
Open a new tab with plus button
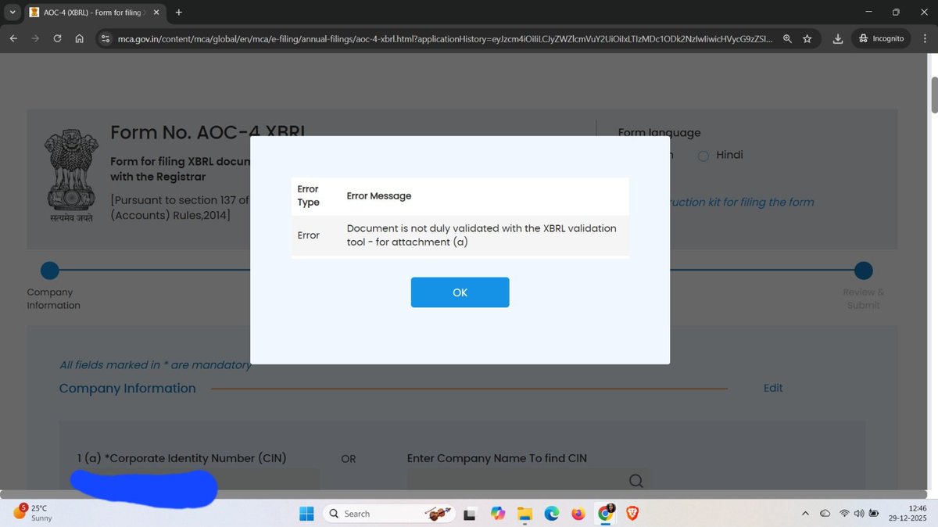click(x=179, y=12)
